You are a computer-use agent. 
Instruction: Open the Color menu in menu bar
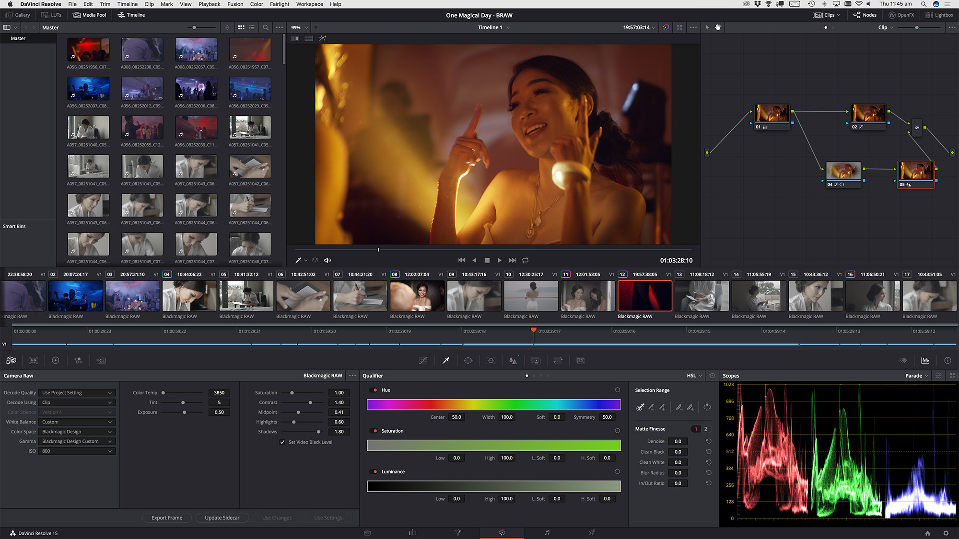(x=257, y=4)
